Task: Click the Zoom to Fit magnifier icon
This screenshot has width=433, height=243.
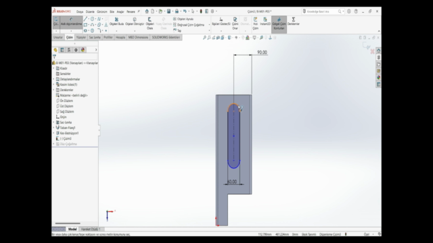Action: pos(204,38)
